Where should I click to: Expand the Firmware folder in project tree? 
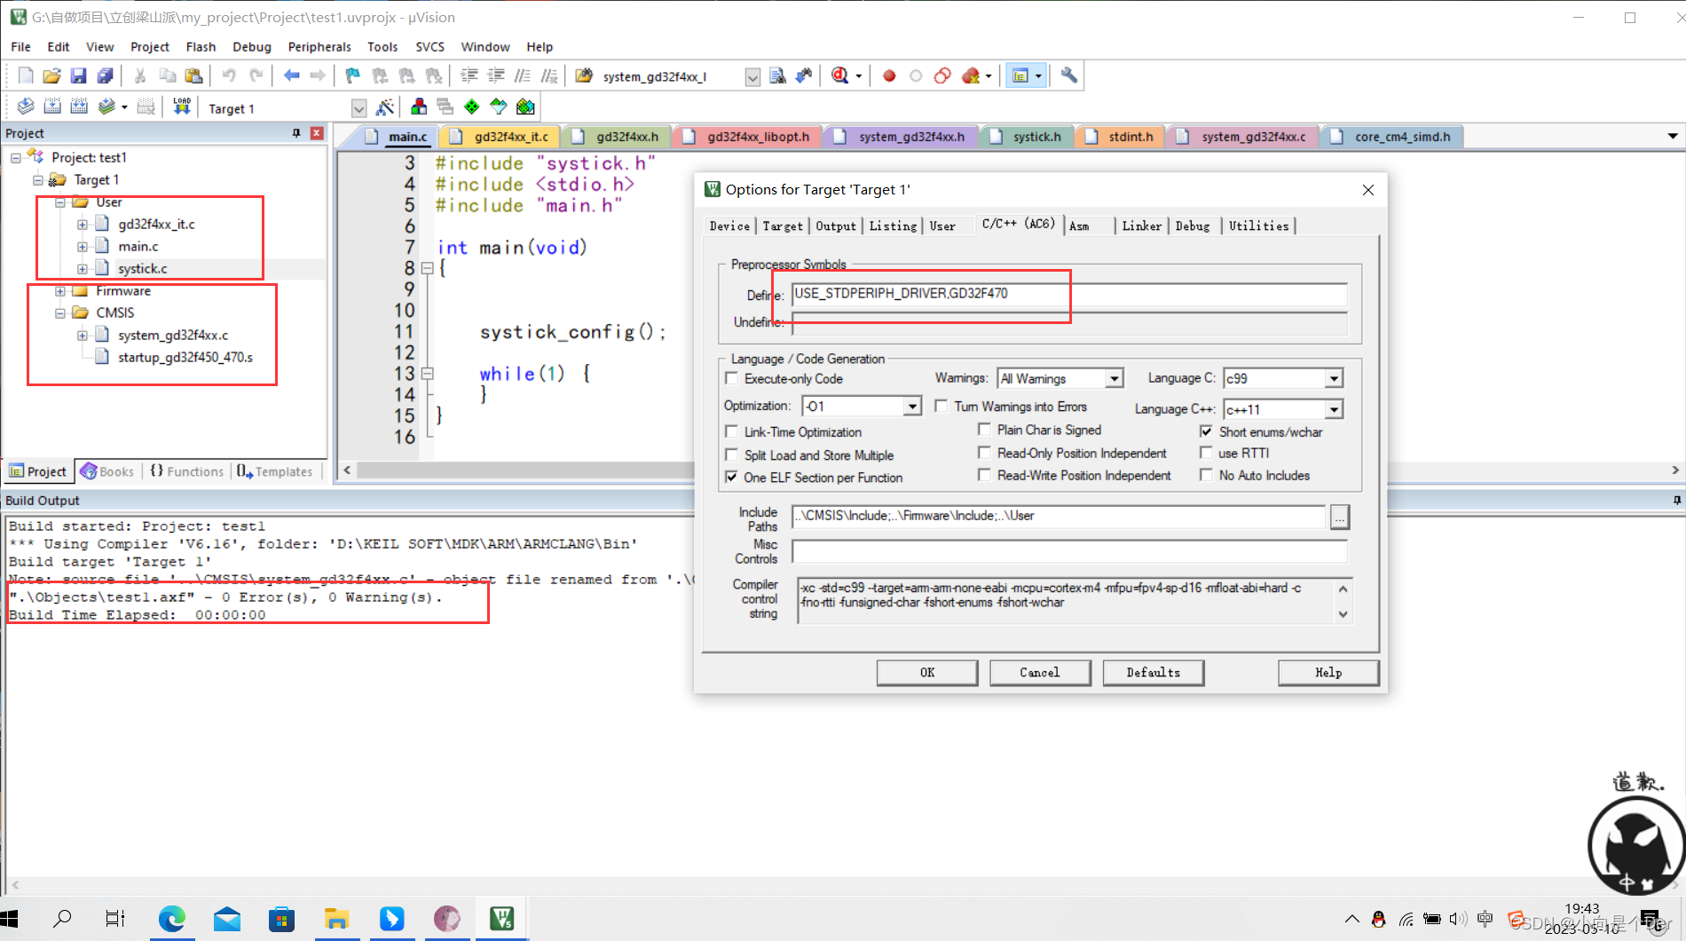pos(60,291)
